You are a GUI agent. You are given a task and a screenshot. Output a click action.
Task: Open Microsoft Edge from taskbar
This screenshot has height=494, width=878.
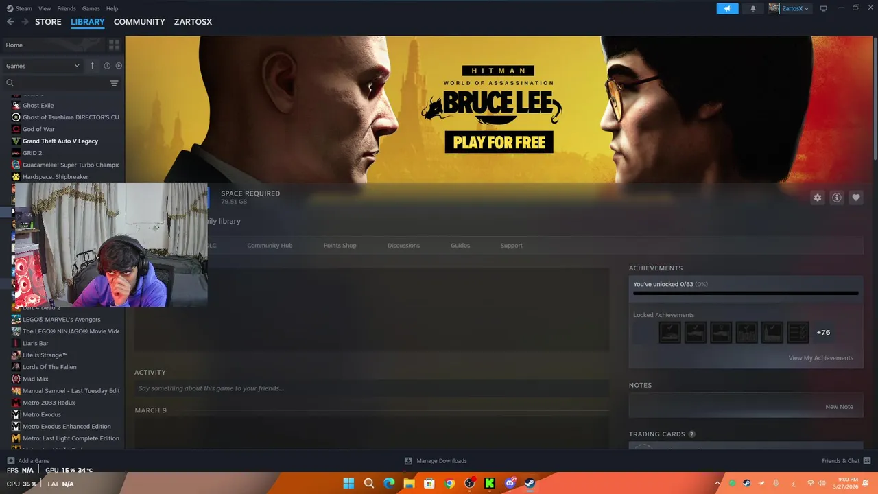tap(389, 483)
